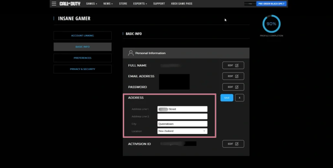Edit the Activision ID
This screenshot has height=168, width=333.
pos(233,144)
